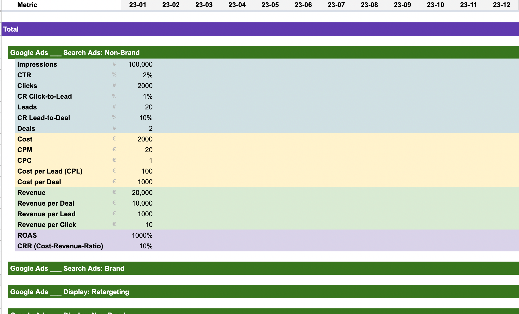Select the Display: Retargeting section header
This screenshot has width=519, height=314.
point(264,292)
